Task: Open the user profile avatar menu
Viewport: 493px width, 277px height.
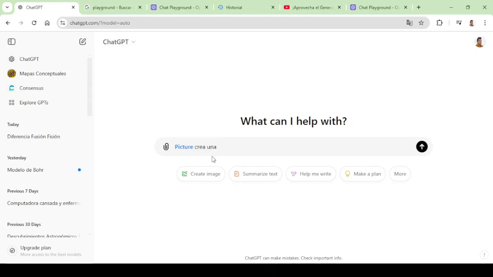Action: tap(479, 42)
